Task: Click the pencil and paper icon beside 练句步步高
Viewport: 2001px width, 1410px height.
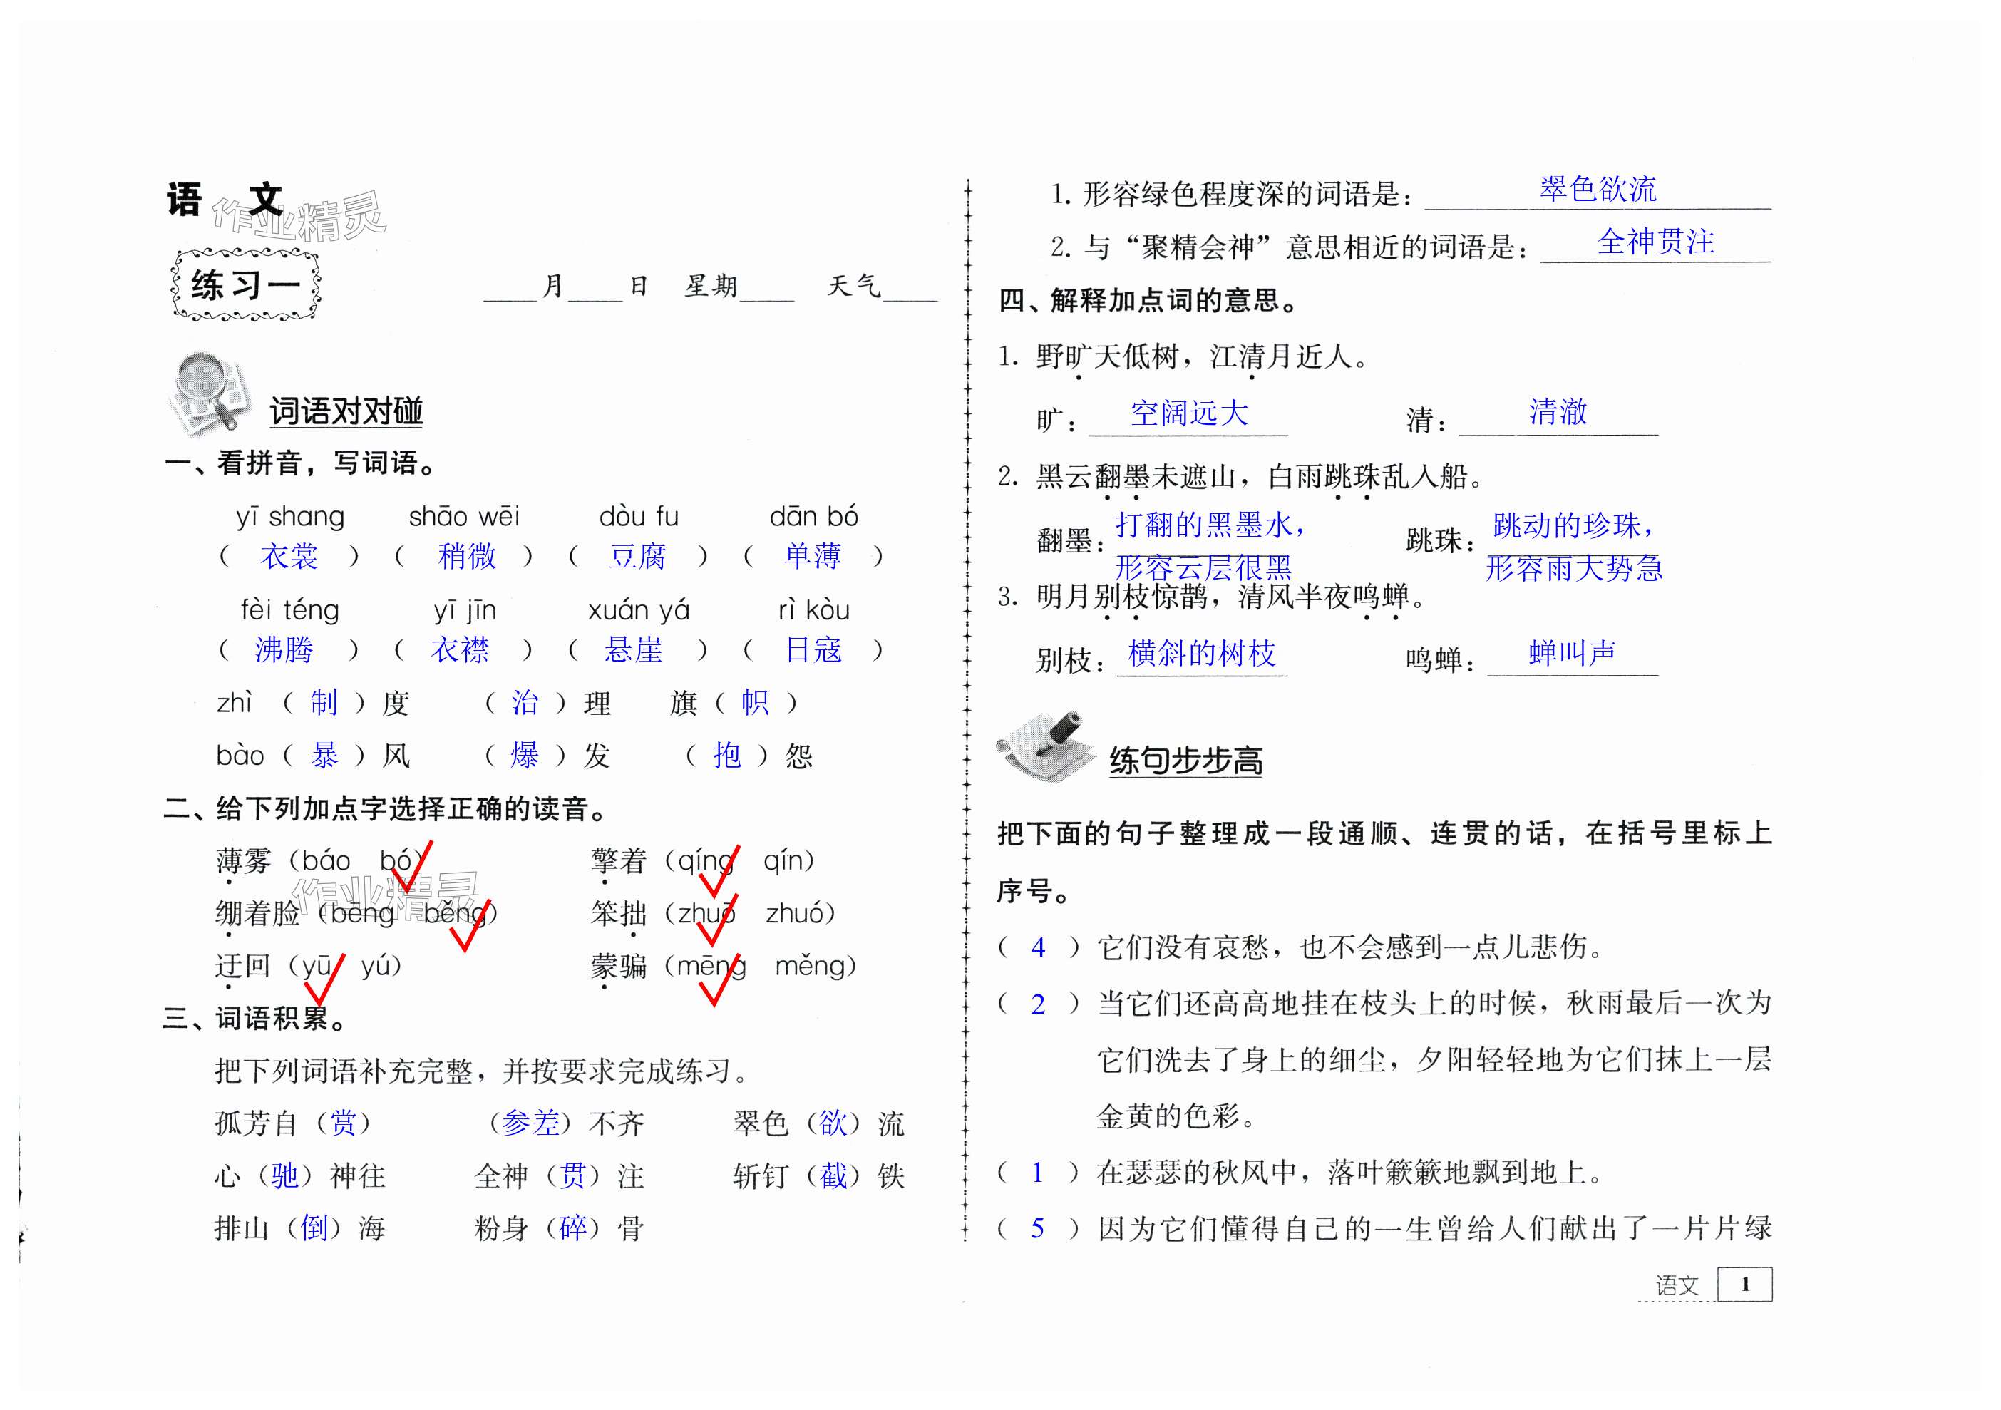Action: [x=1046, y=746]
